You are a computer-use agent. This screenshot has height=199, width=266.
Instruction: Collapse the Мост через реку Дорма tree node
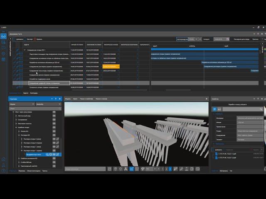pos(13,112)
